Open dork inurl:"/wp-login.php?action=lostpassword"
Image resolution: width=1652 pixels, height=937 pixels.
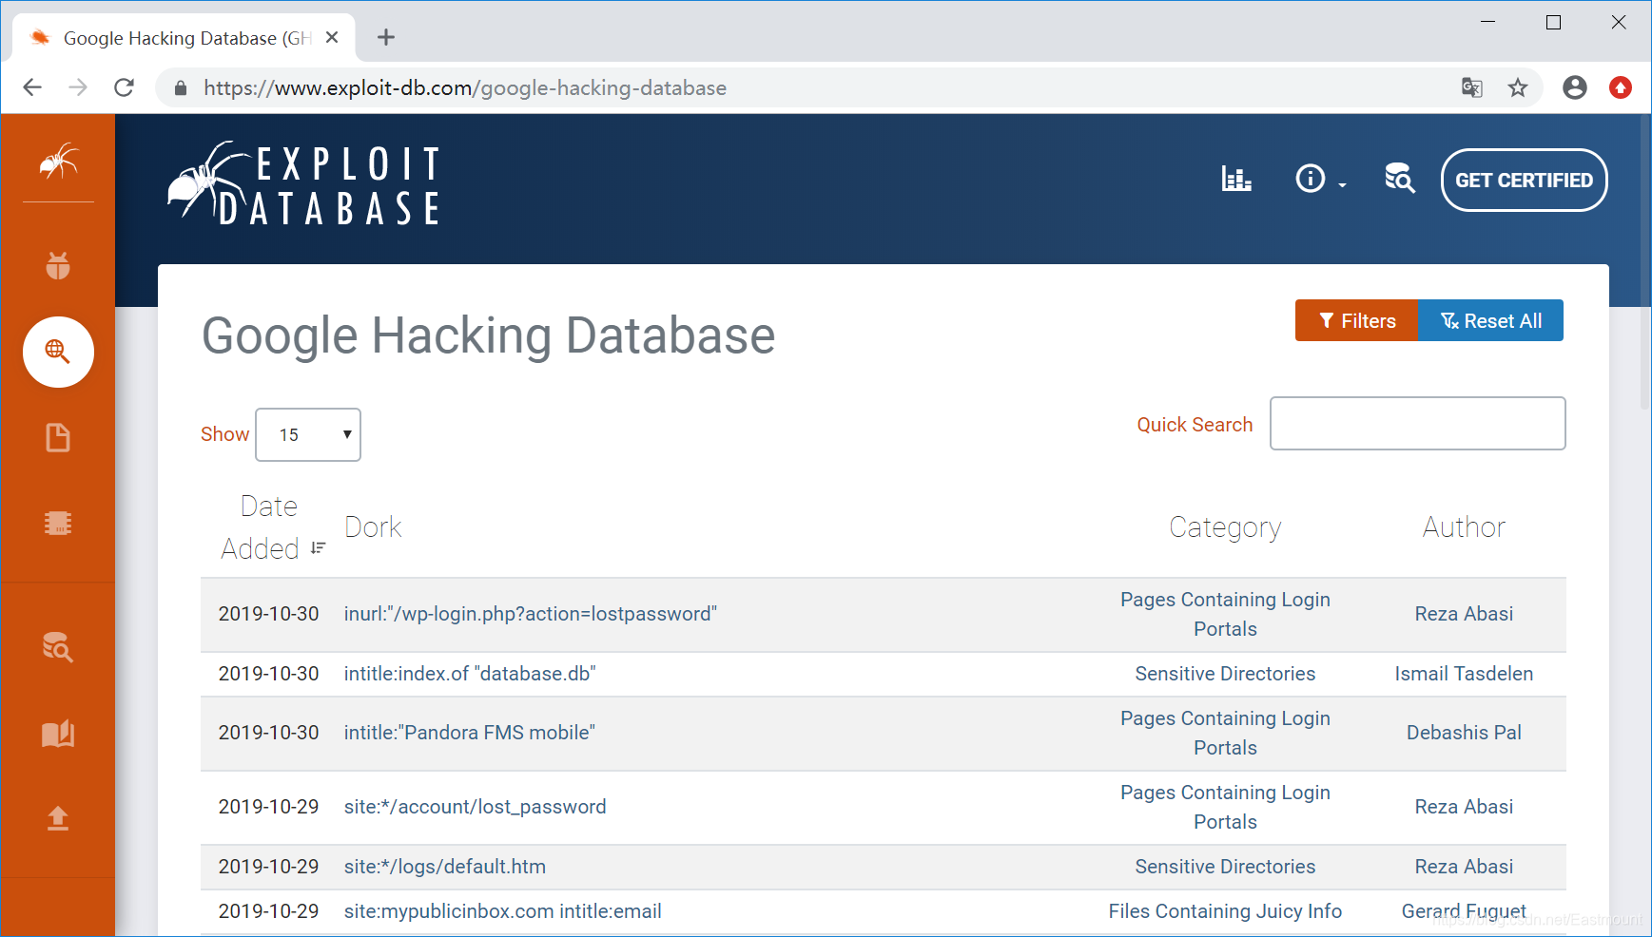coord(531,614)
